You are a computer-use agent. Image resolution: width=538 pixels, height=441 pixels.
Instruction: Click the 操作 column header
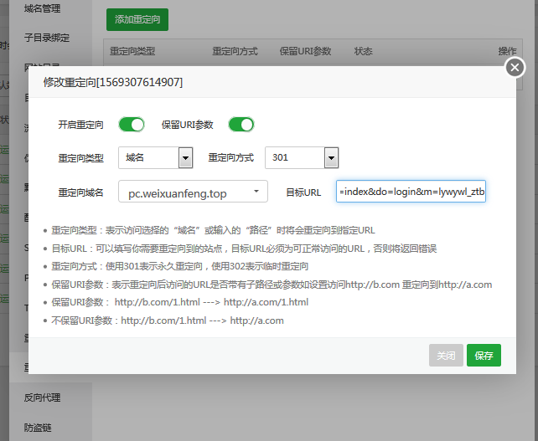point(508,51)
